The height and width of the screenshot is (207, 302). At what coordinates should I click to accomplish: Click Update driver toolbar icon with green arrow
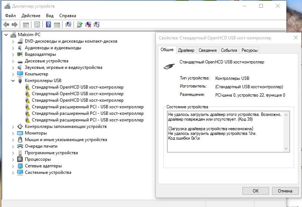pos(79,25)
